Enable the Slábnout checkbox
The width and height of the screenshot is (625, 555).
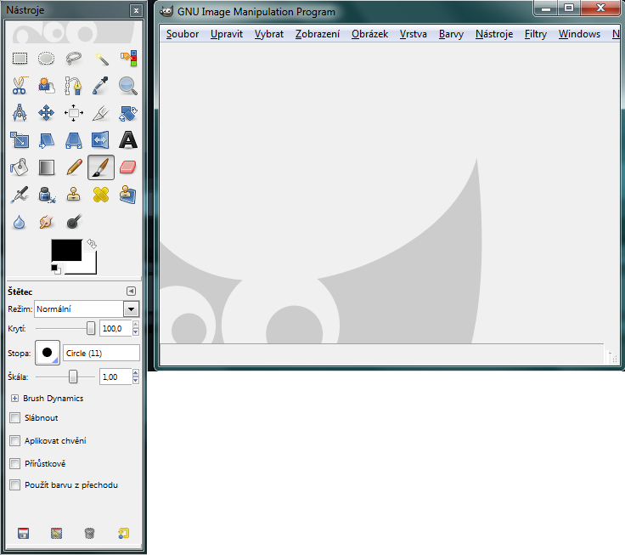click(x=15, y=418)
